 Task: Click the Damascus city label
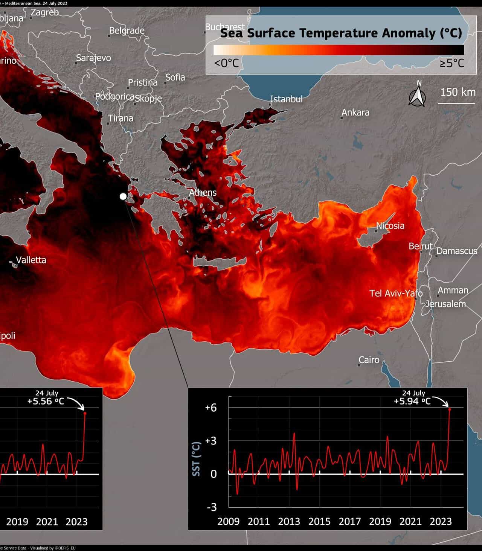[457, 251]
